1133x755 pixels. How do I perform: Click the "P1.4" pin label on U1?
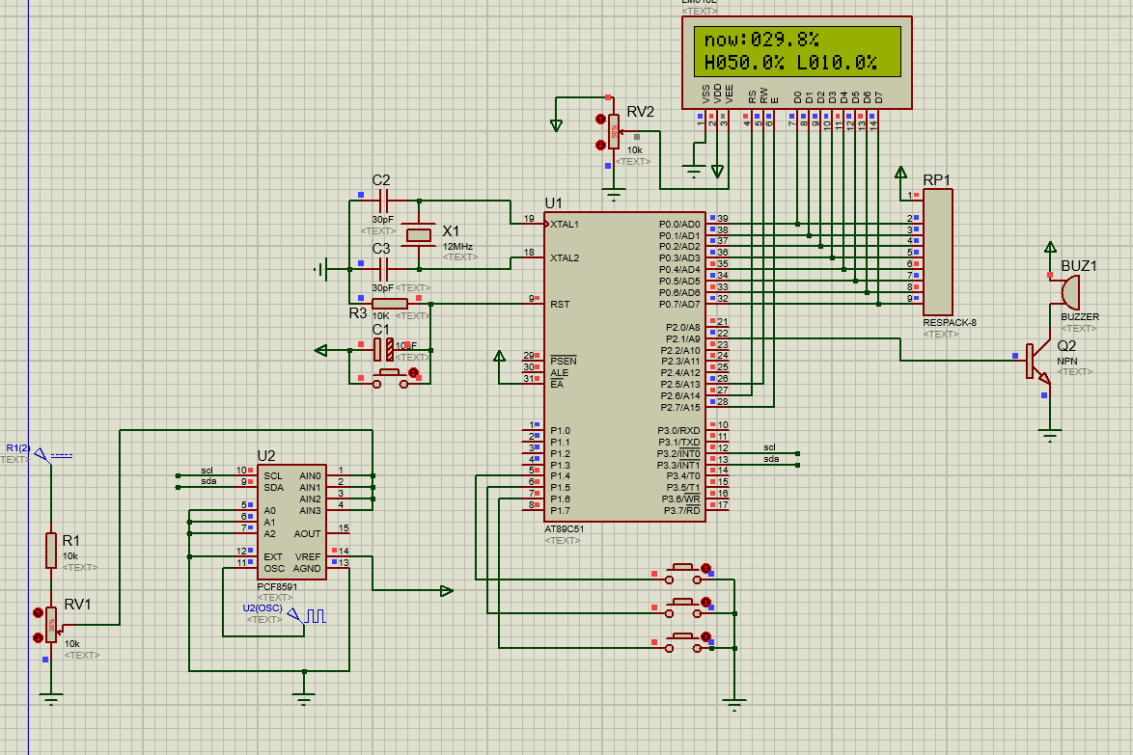[x=560, y=476]
